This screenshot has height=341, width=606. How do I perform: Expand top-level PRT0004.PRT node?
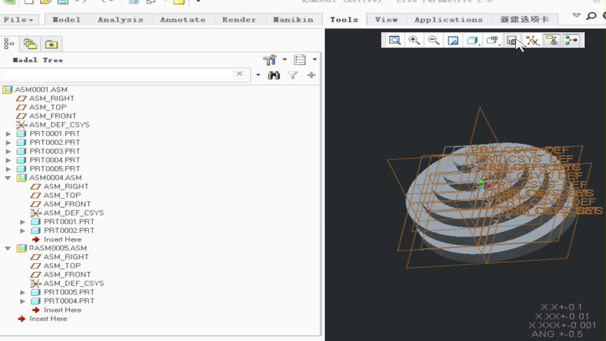pos(8,161)
